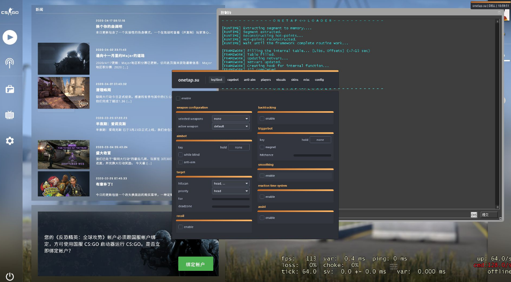This screenshot has height=282, width=511.
Task: Click the onetap.su logo text in menu
Action: [x=189, y=80]
